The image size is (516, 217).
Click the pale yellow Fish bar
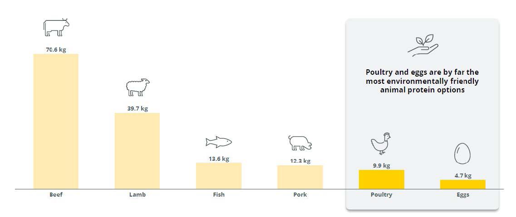(x=219, y=176)
